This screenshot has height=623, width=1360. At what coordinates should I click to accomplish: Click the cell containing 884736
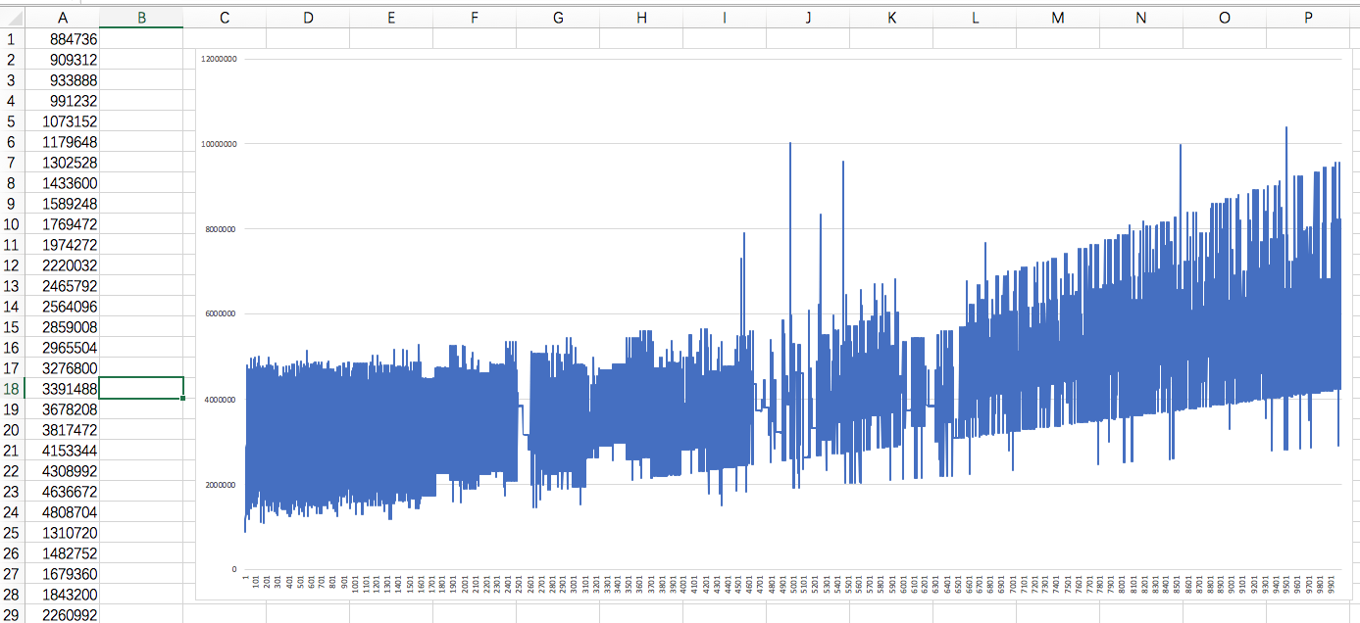pyautogui.click(x=64, y=38)
